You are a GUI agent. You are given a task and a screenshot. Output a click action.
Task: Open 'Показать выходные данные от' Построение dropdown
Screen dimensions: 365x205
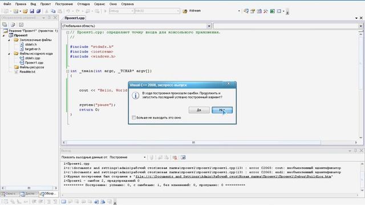coord(144,157)
